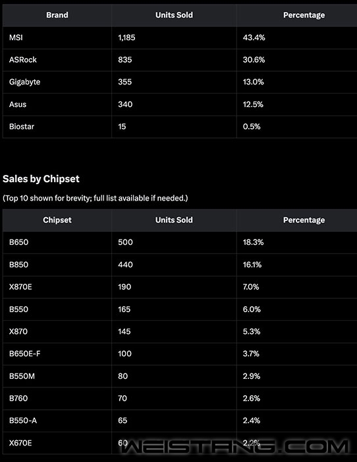Screen dimensions: 357x462
Task: Click the X670E chipset label
Action: [20, 443]
